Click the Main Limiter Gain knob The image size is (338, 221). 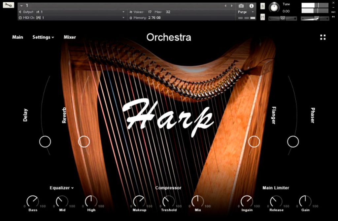[x=305, y=202]
